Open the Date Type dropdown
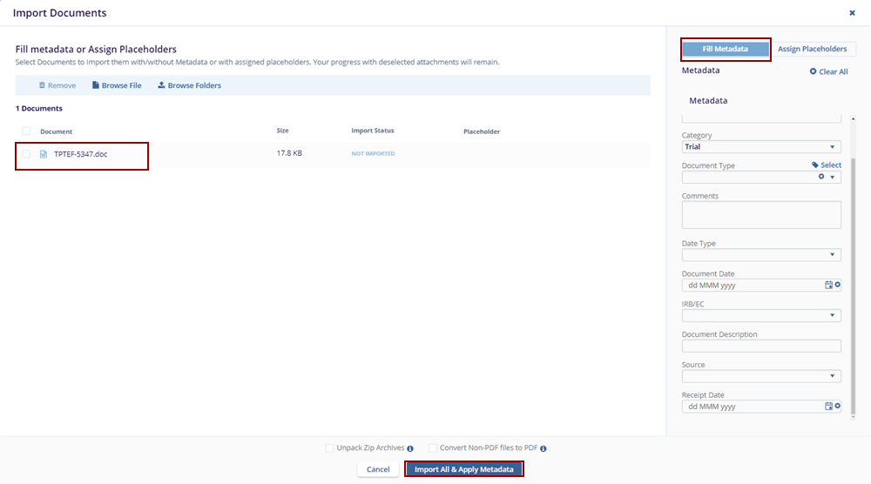871x484 pixels. (760, 255)
